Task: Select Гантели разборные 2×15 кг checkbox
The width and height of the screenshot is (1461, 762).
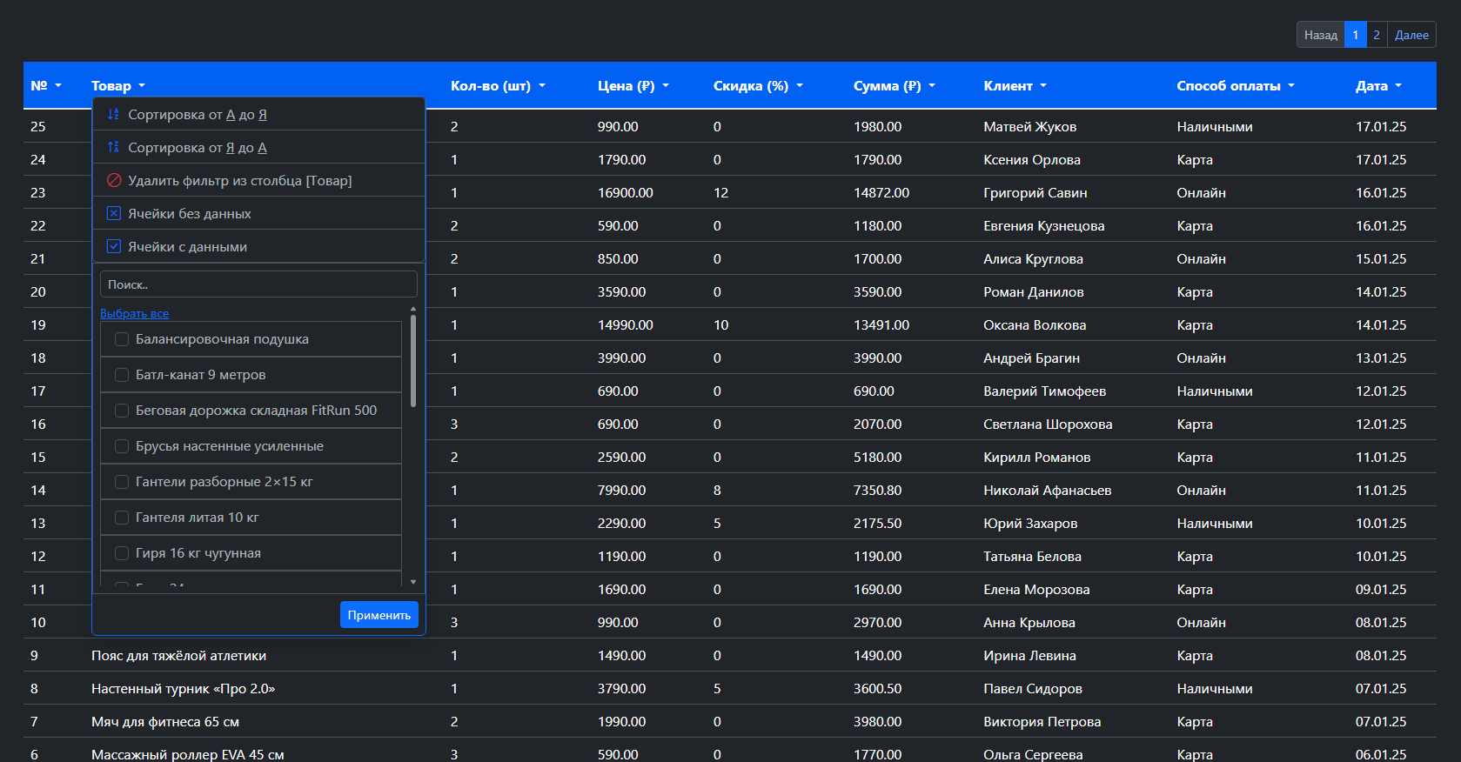Action: click(122, 482)
